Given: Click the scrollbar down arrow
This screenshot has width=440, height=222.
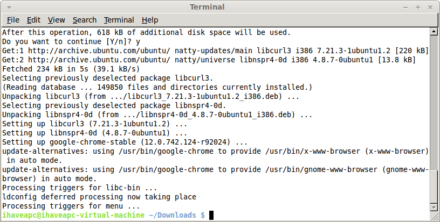Looking at the screenshot, I should [x=434, y=207].
